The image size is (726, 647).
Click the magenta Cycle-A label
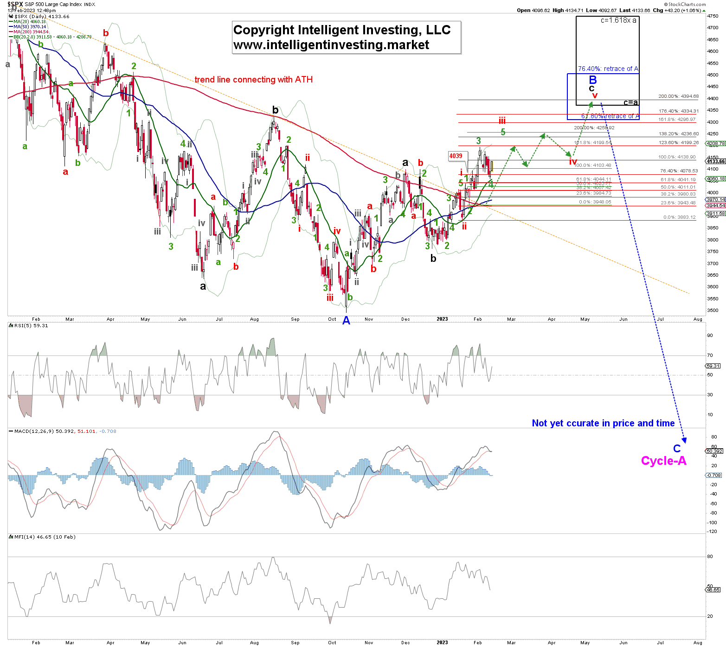663,461
